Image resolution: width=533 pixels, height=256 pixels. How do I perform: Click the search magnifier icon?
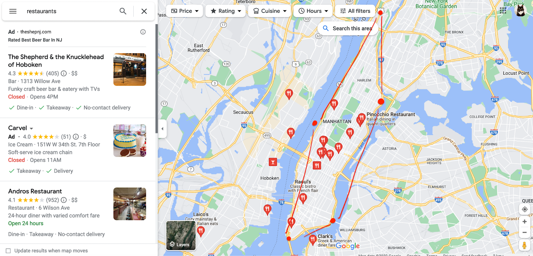pos(123,11)
